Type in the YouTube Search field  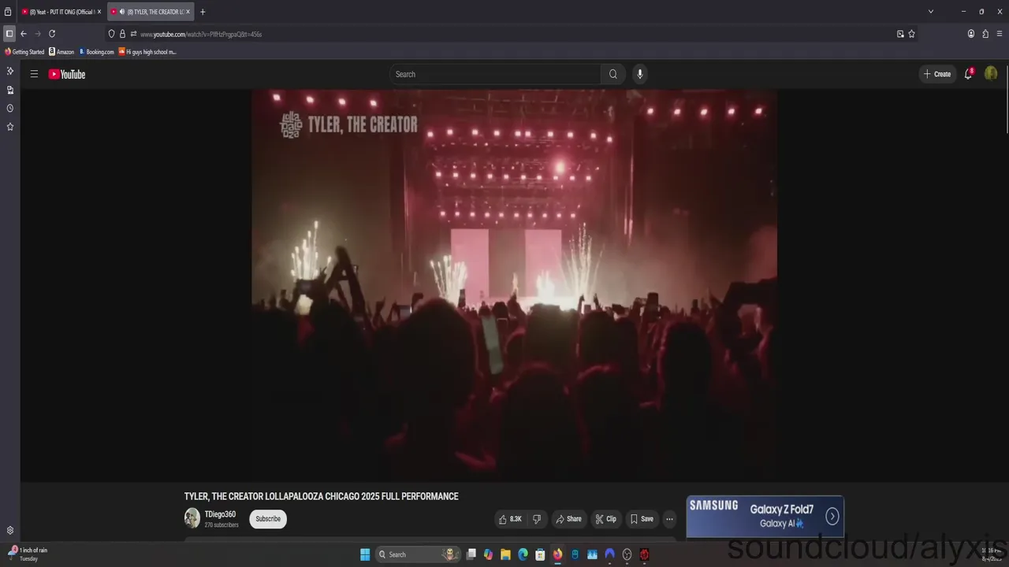[497, 74]
